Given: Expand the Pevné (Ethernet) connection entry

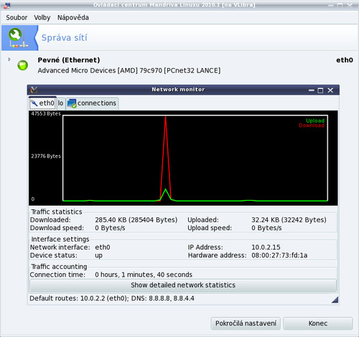Looking at the screenshot, I should [x=9, y=60].
